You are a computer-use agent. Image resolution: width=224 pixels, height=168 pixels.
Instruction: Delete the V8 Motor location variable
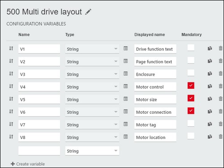click(220, 137)
